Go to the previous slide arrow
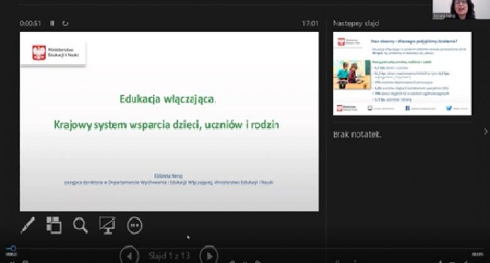490x263 pixels. (129, 255)
